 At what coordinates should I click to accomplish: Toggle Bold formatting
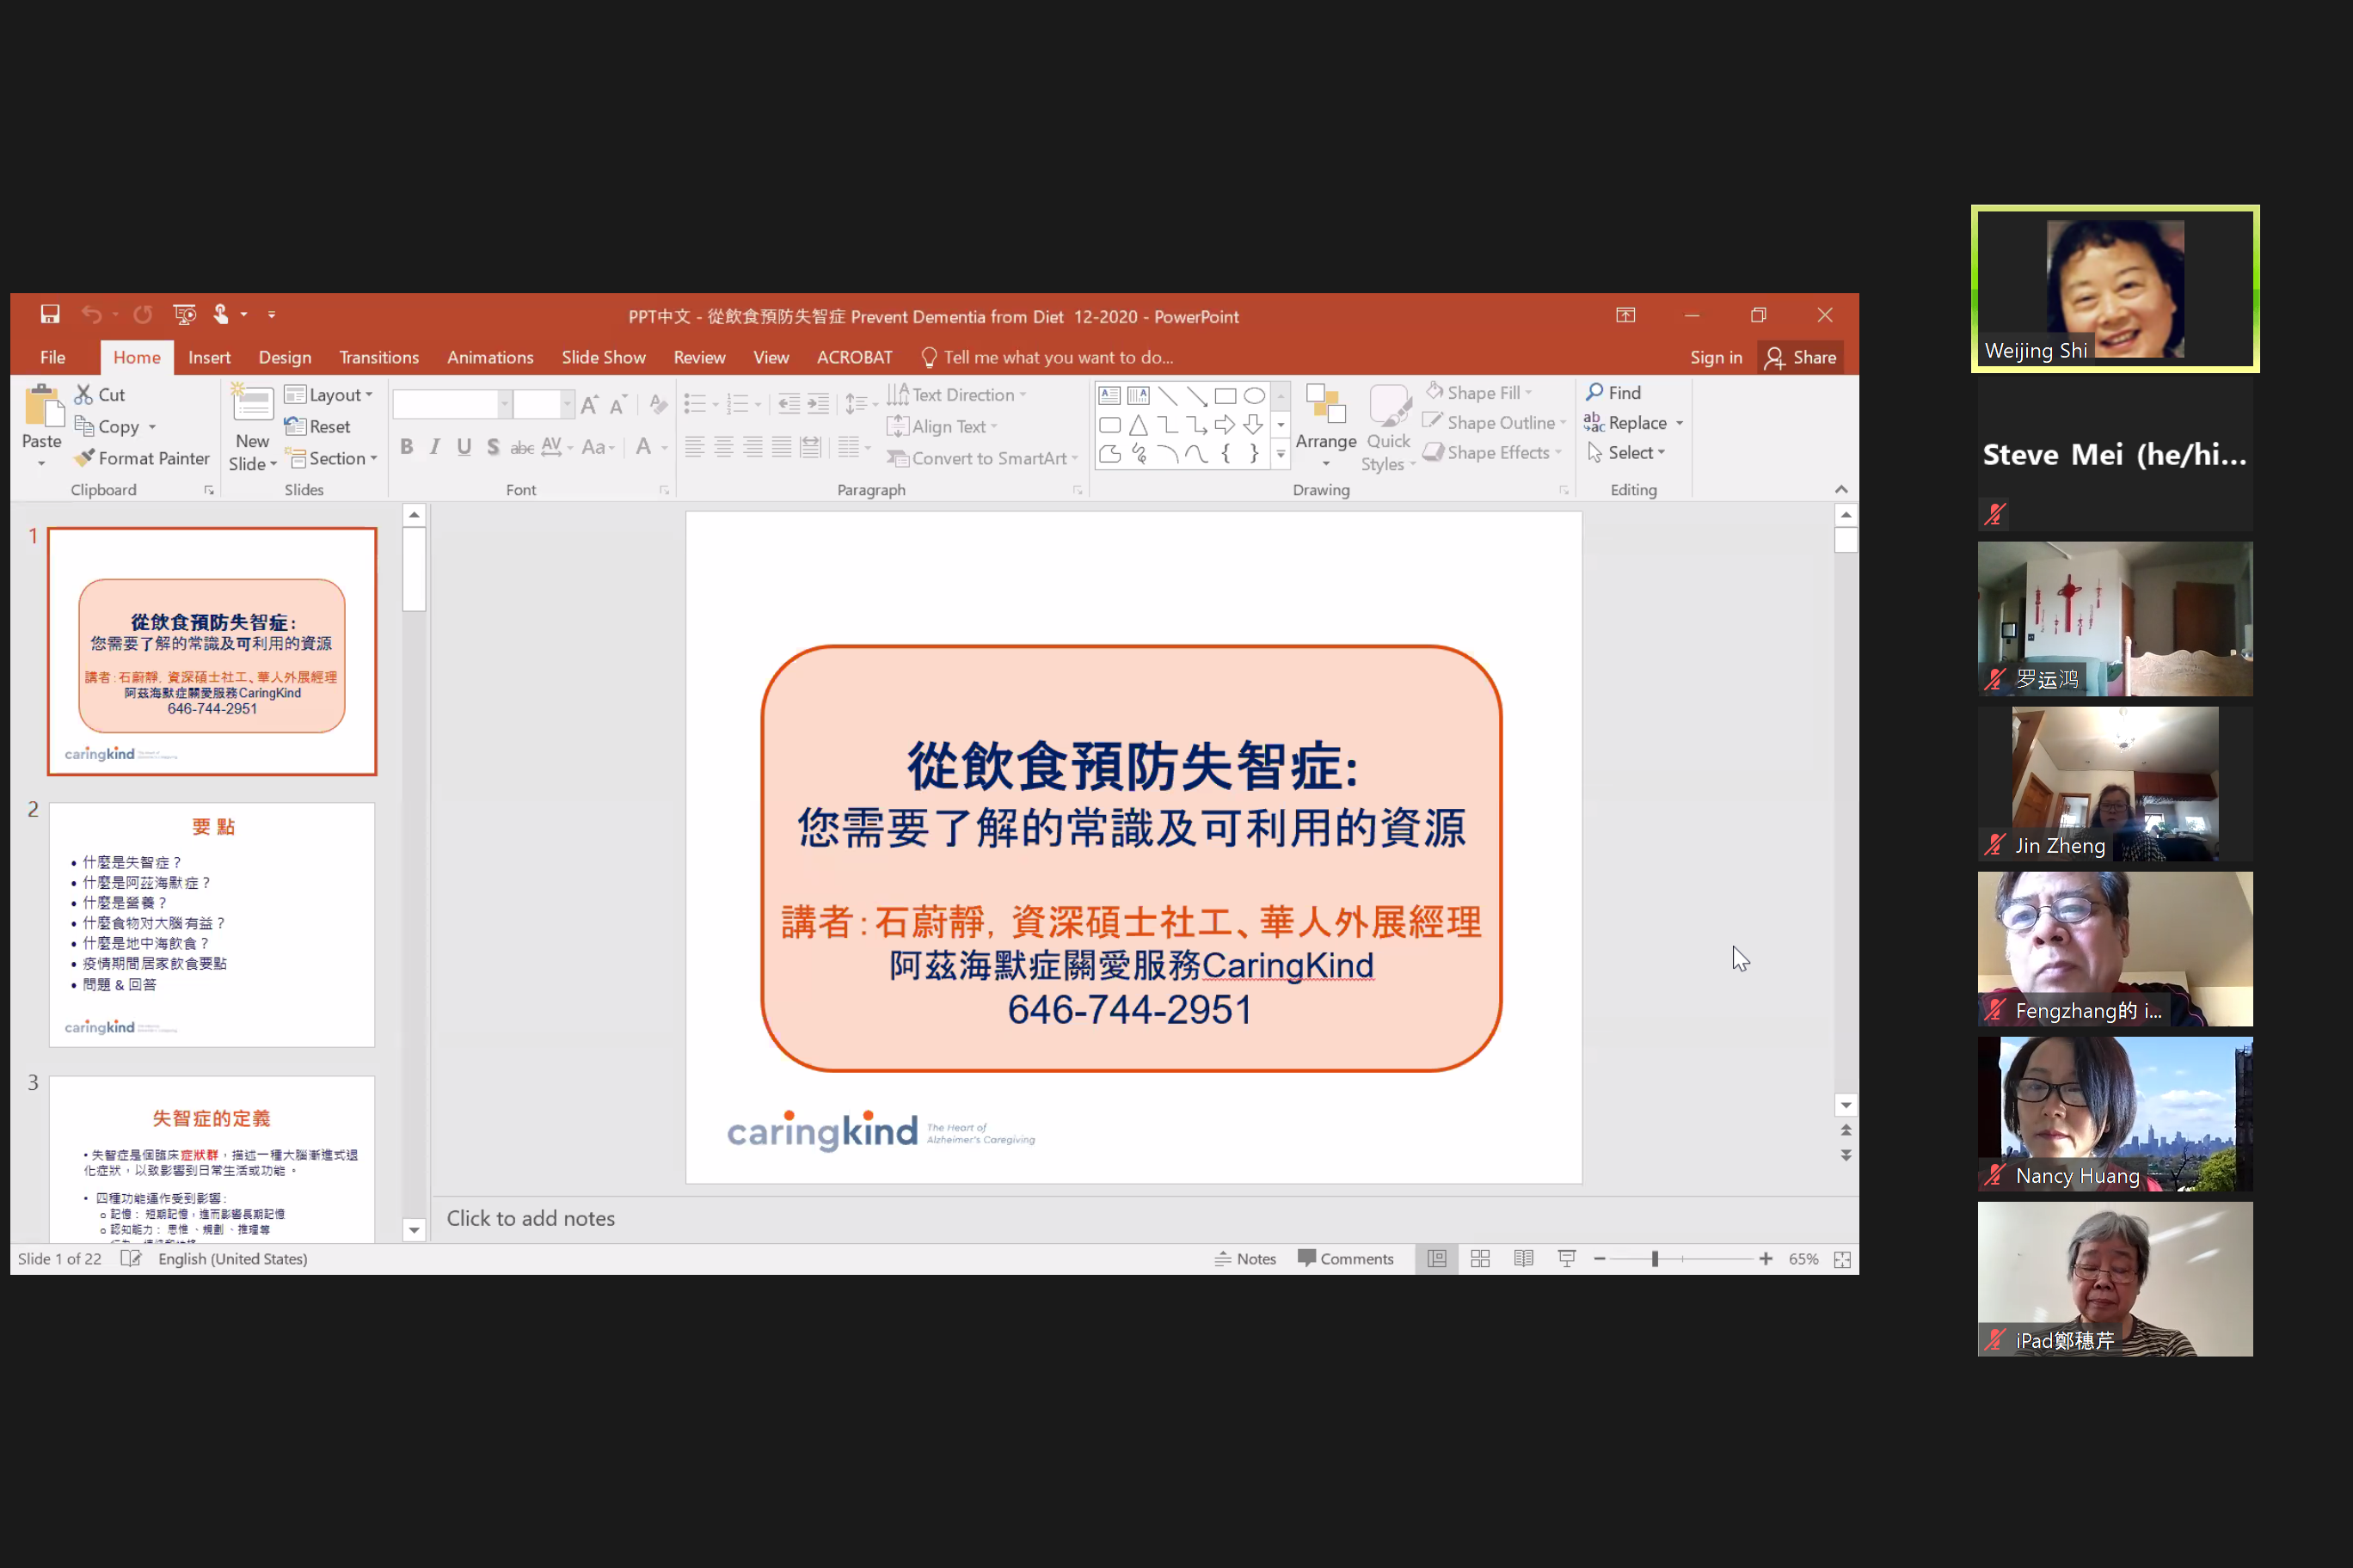click(x=406, y=447)
